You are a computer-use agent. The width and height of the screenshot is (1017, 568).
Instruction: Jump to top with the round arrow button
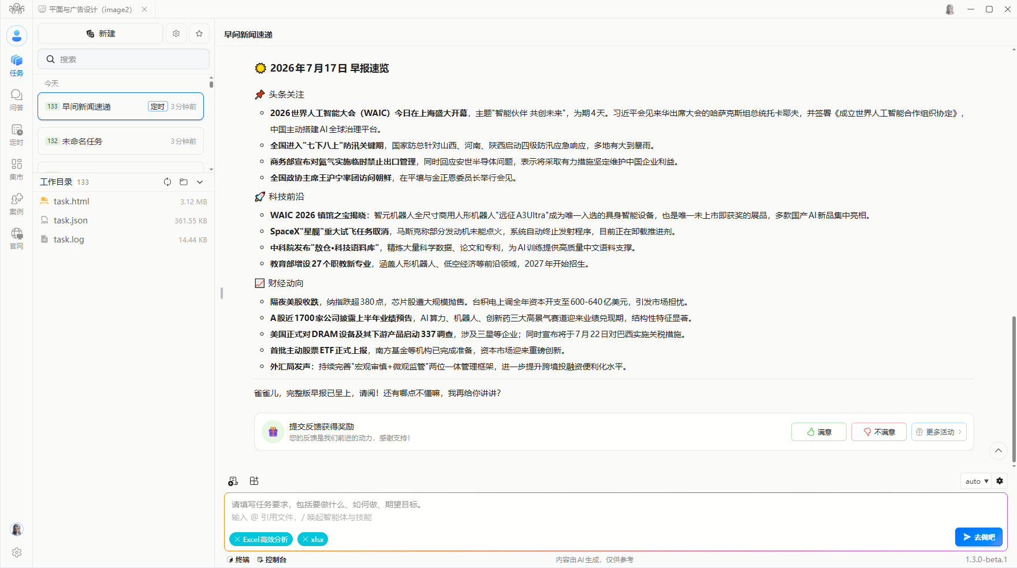999,451
